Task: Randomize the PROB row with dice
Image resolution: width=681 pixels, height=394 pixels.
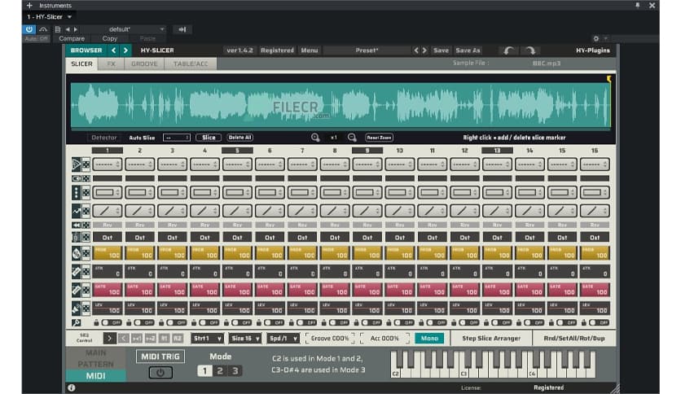Action: click(86, 253)
